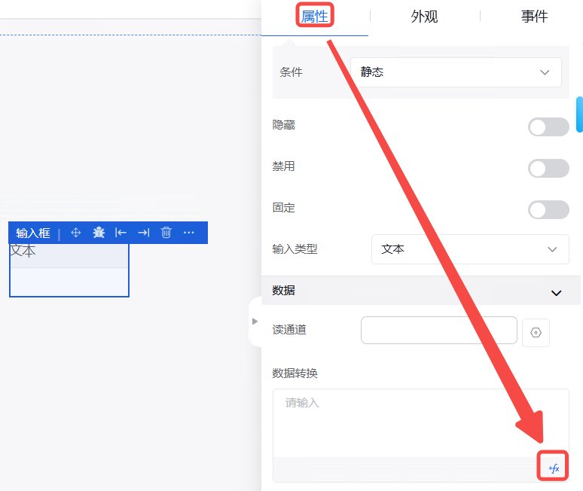
Task: Open the fx expression editor for 数据转换
Action: click(554, 468)
